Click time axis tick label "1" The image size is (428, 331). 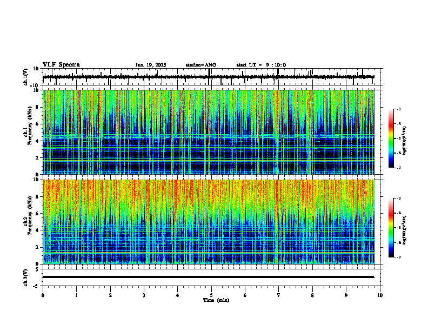[76, 295]
